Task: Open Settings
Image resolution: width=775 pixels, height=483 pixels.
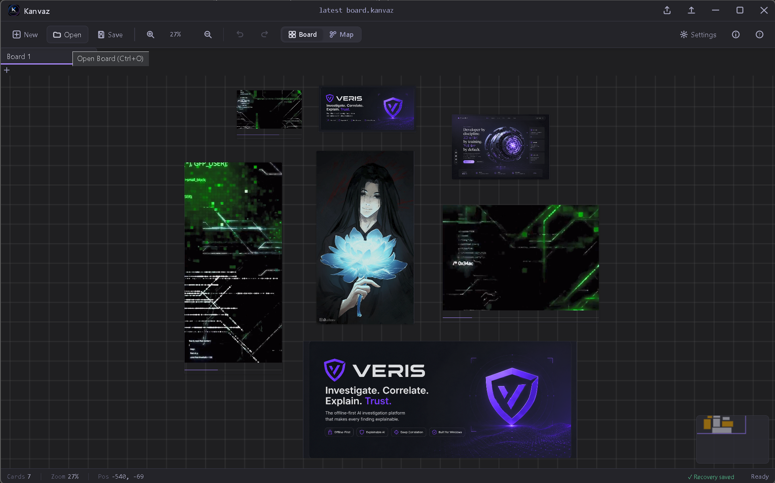Action: 698,35
